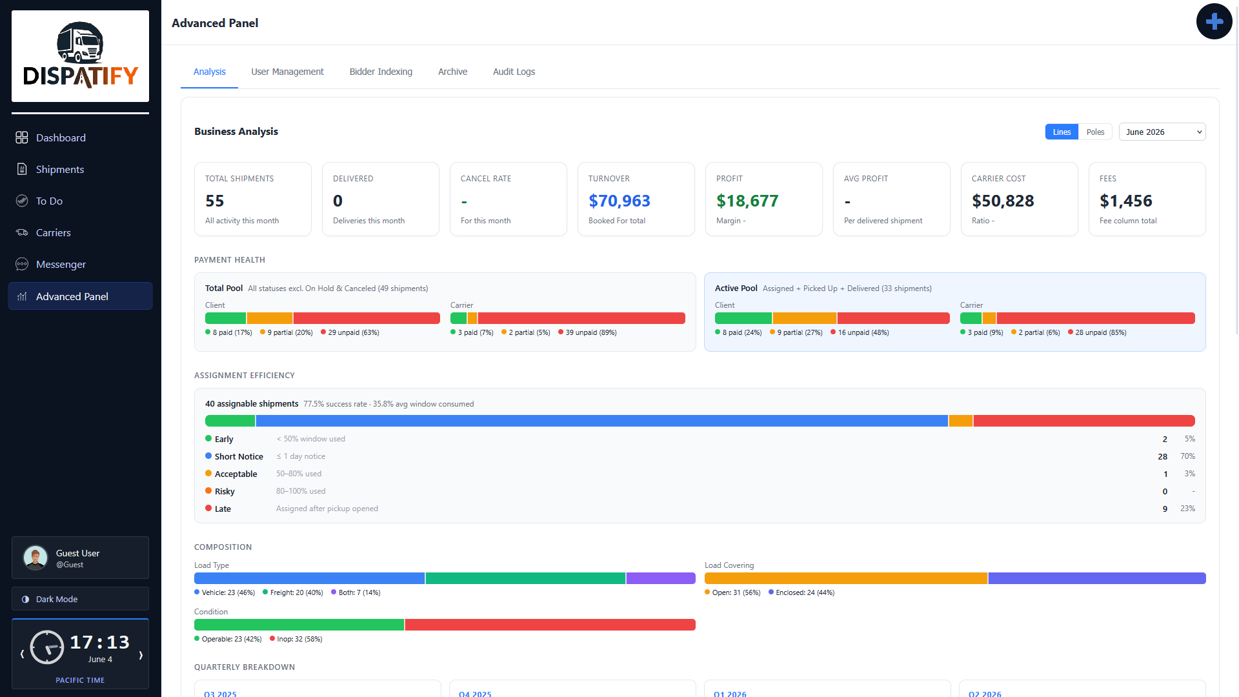This screenshot has width=1239, height=697.
Task: Click the Turnover card showing $70,963
Action: (636, 199)
